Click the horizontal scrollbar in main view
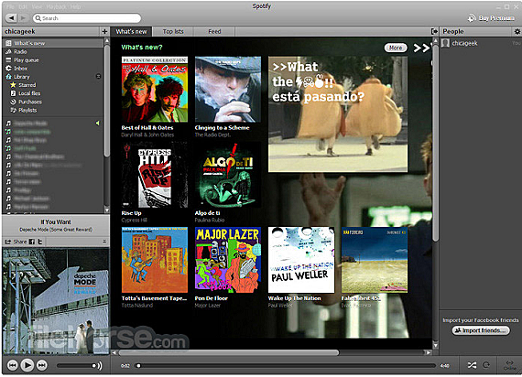The height and width of the screenshot is (377, 522). [229, 352]
